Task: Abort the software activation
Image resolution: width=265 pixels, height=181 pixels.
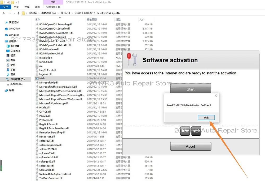Action: coord(191,146)
